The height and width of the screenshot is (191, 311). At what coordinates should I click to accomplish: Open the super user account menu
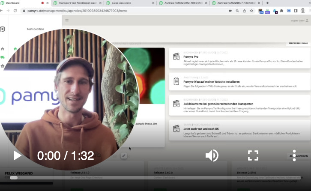[x=300, y=21]
